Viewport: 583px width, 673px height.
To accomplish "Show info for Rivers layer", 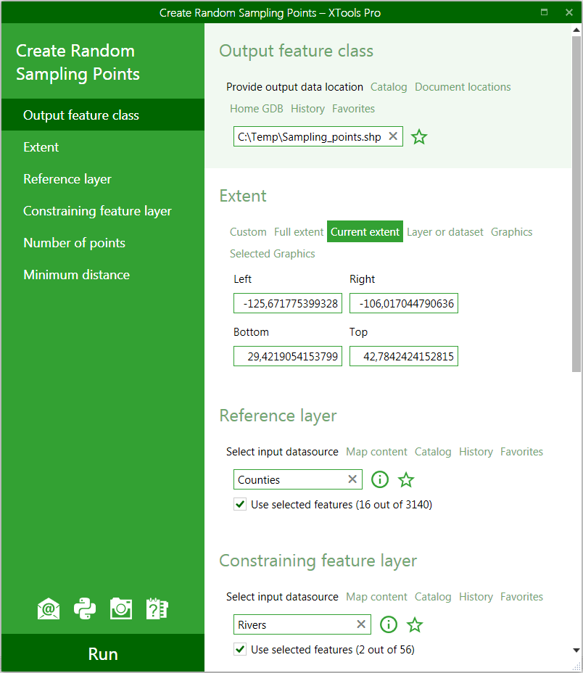I will 389,624.
